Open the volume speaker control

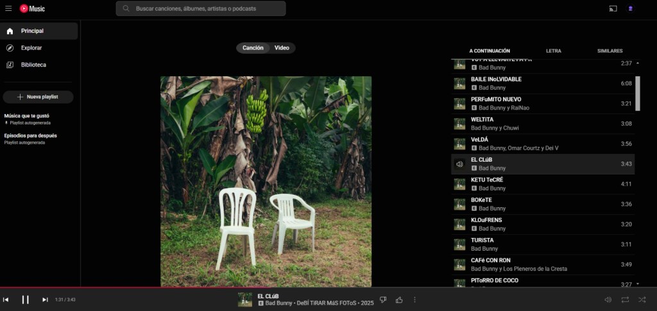(608, 299)
